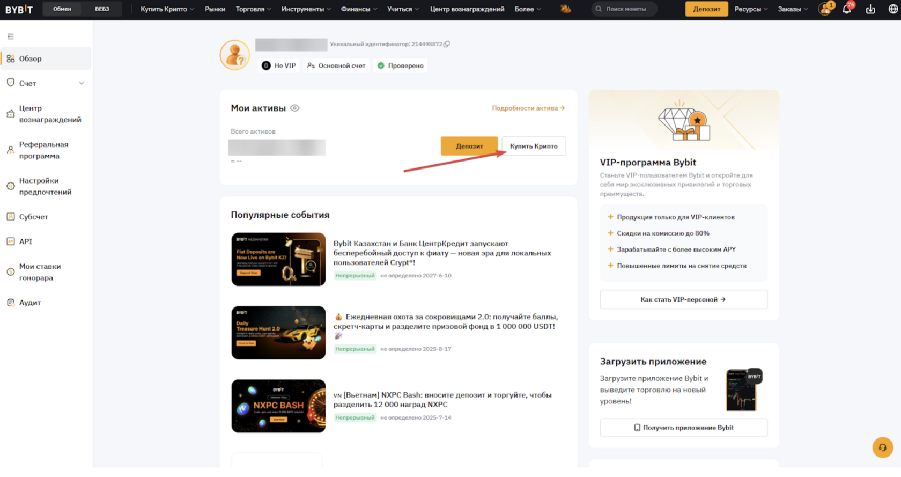Open Инструменты dropdown menu

coord(306,9)
